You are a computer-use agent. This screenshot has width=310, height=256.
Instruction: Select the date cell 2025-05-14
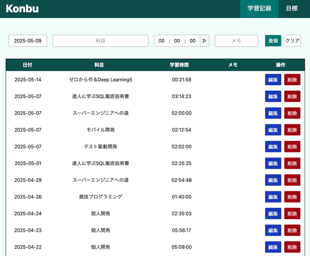click(x=28, y=79)
